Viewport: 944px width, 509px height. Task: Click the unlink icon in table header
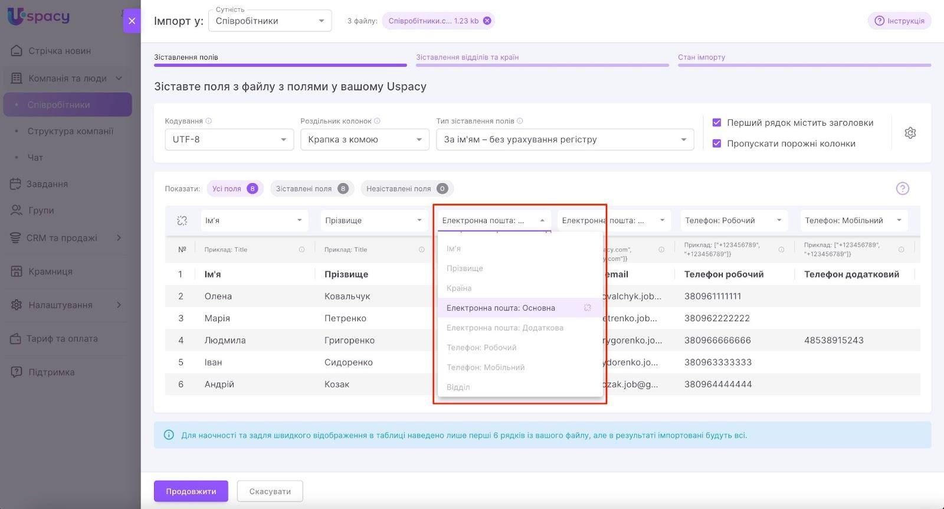182,220
